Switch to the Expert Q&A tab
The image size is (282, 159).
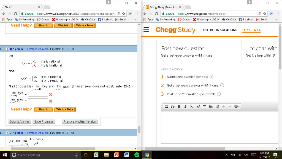(251, 30)
